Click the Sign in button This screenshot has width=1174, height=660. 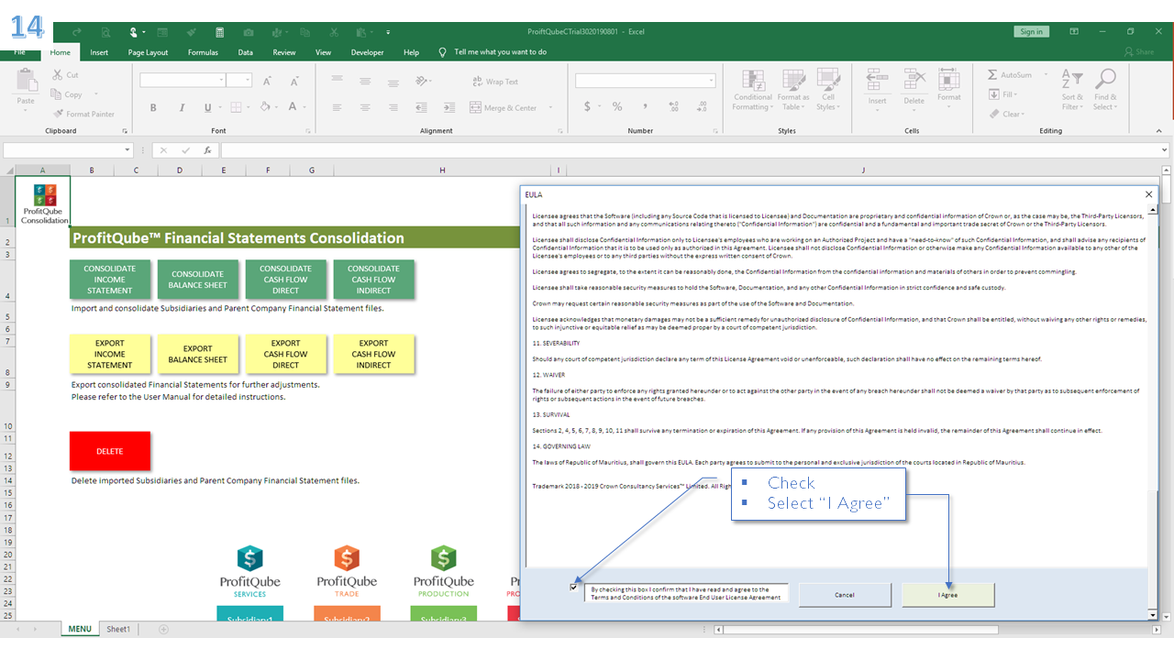(x=1031, y=31)
